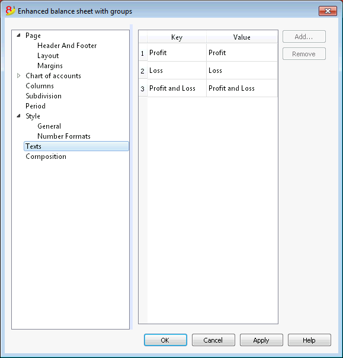The image size is (343, 358).
Task: Open Header And Footer settings
Action: (67, 46)
